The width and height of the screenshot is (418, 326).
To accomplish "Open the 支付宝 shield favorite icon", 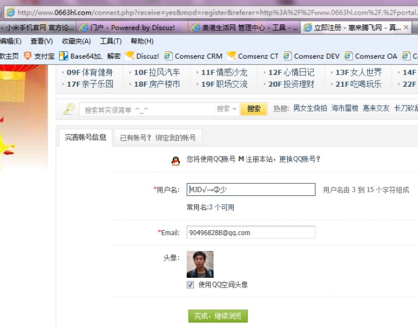I will pyautogui.click(x=27, y=56).
